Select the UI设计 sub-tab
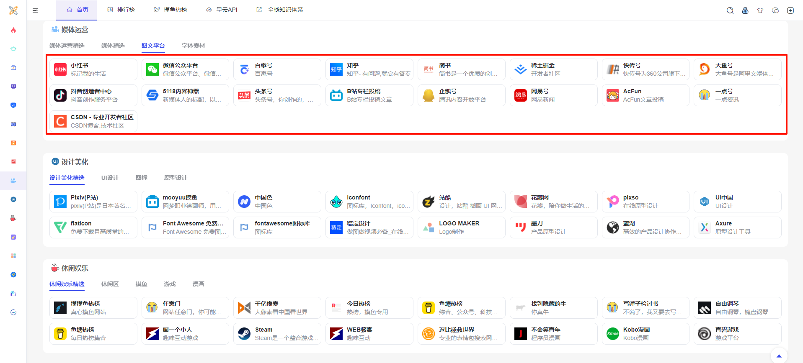The height and width of the screenshot is (363, 803). tap(110, 178)
